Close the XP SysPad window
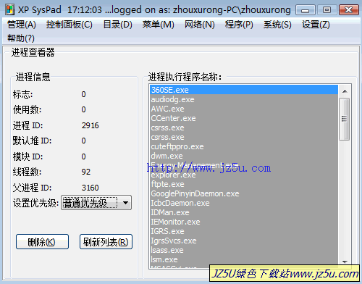Viewport: 362px width, 284px height. coord(348,10)
